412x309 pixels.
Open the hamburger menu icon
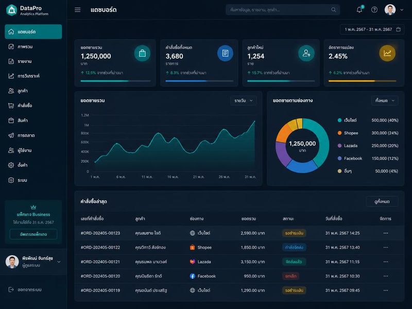coord(78,10)
